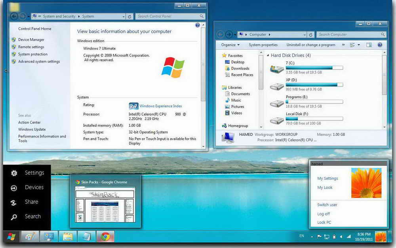Click the 7 (C:) drive usage bar
The width and height of the screenshot is (396, 248).
(314, 68)
